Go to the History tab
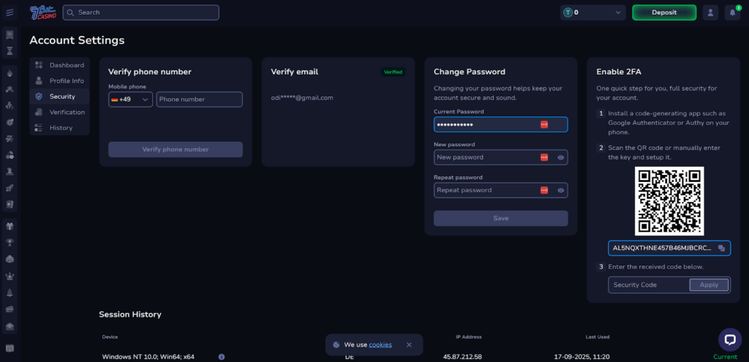This screenshot has width=749, height=362. coord(60,128)
